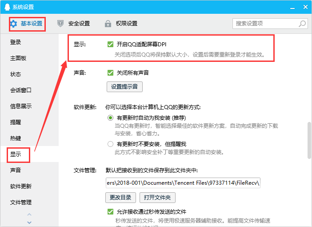Viewport: 312px width, 227px height.
Task: Select 状态 in the sidebar
Action: 29,74
